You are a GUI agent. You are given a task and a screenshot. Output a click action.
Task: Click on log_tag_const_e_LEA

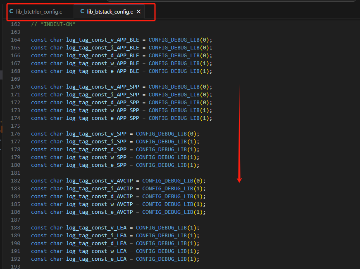click(96, 259)
